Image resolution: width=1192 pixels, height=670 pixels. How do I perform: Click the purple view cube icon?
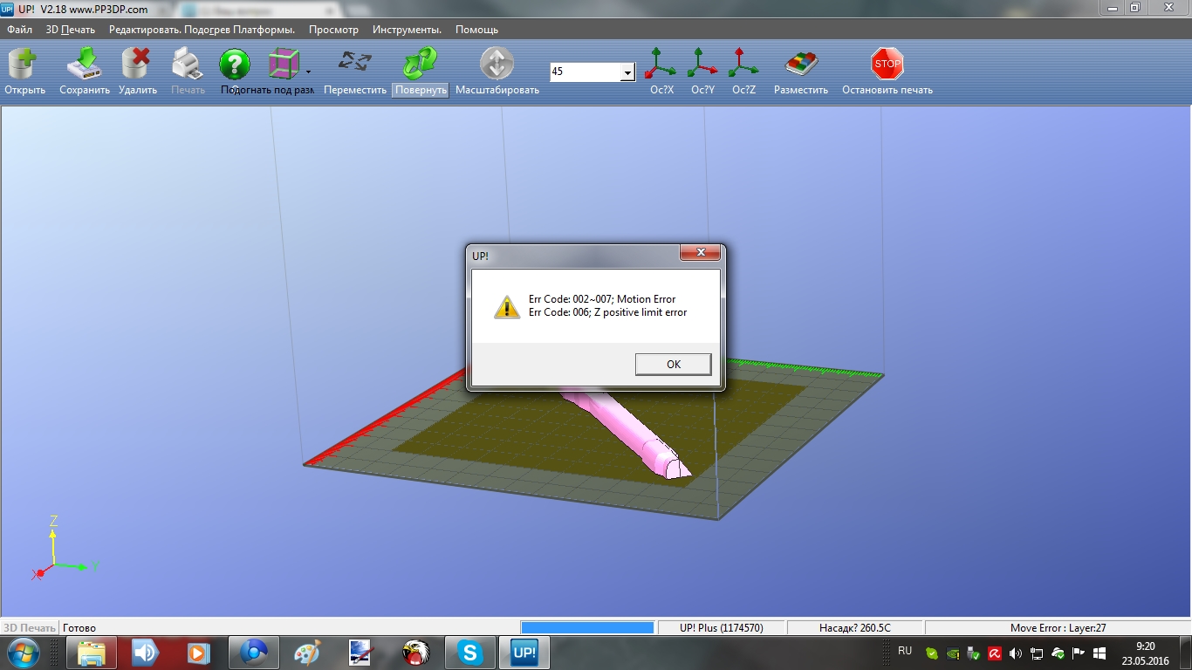pyautogui.click(x=284, y=65)
